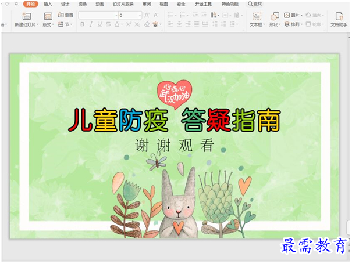
Task: Click the rabbit illustration on the slide
Action: (179, 204)
